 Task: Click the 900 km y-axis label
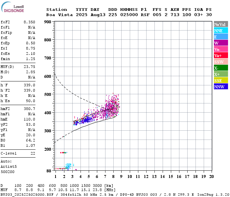(x=48, y=22)
